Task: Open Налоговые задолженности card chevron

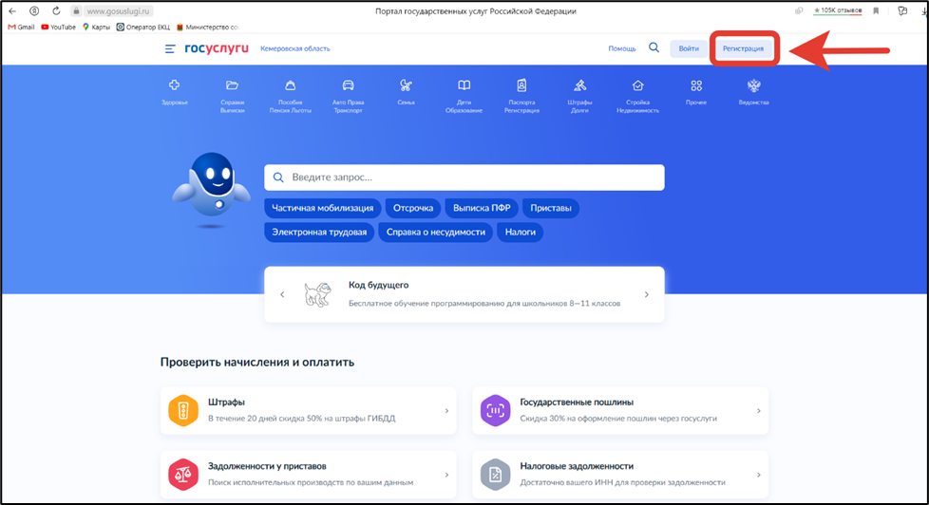Action: (758, 475)
